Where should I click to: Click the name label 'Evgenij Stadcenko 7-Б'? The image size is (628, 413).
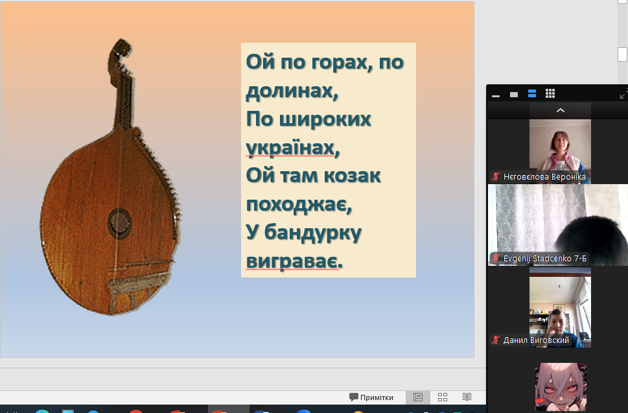coord(544,259)
